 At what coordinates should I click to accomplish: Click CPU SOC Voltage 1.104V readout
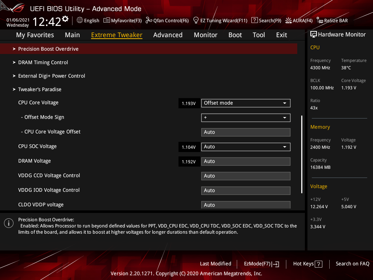coord(189,147)
